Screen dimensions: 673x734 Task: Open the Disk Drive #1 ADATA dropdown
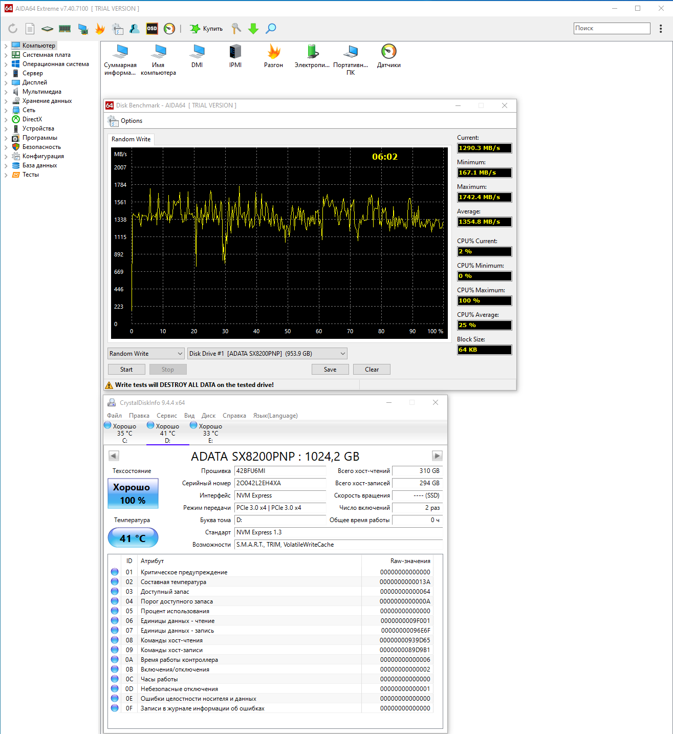[x=267, y=354]
